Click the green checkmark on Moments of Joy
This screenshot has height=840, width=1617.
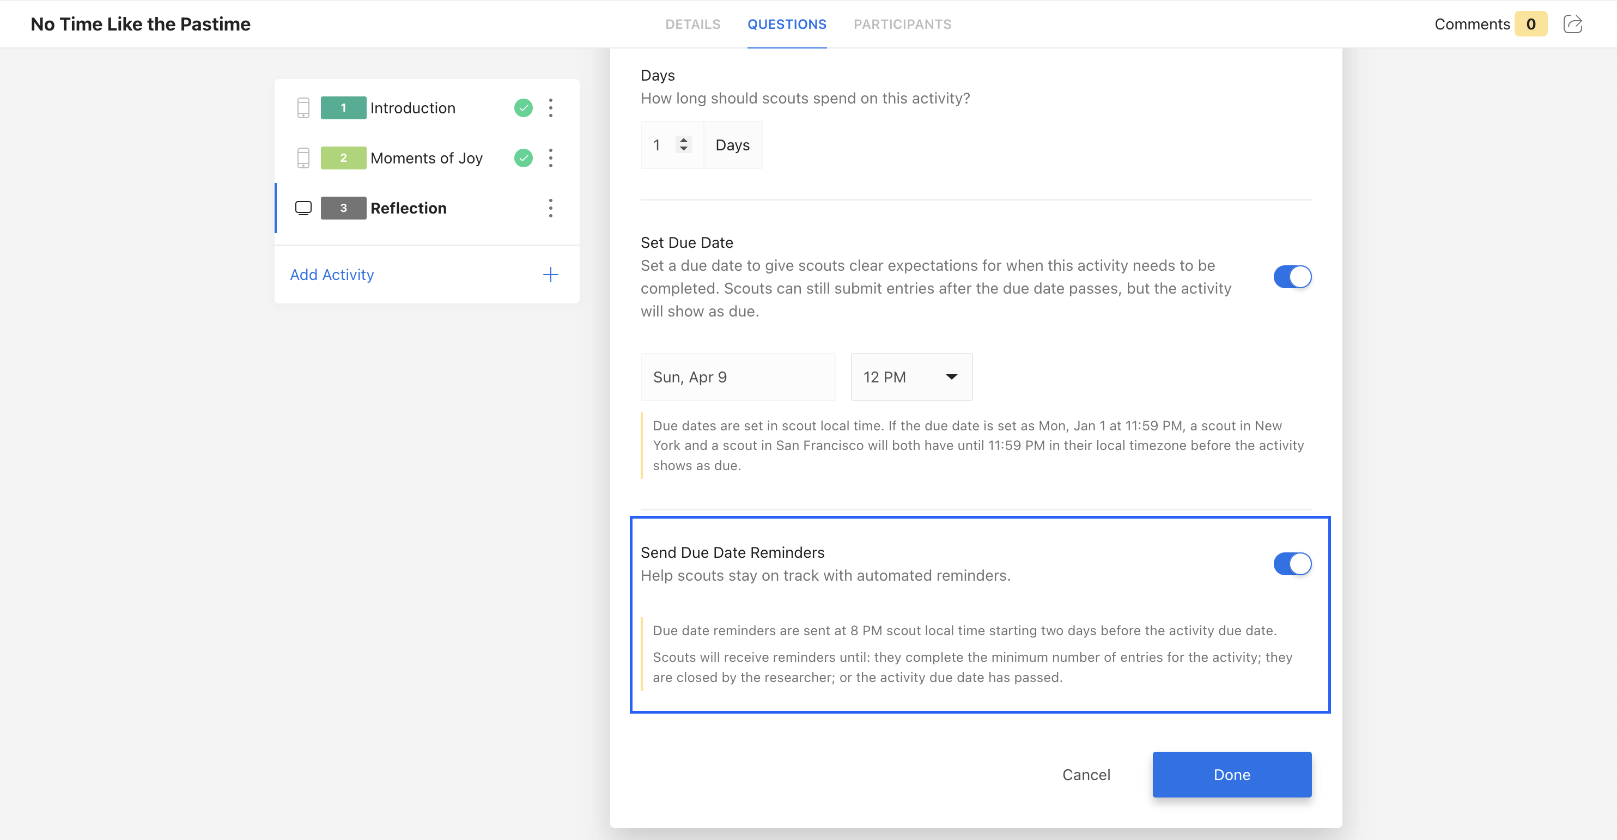pos(524,158)
